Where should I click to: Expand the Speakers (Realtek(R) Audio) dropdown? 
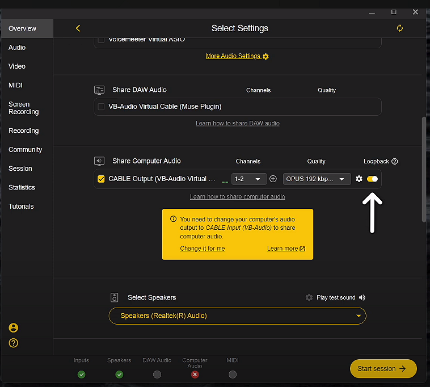point(238,316)
